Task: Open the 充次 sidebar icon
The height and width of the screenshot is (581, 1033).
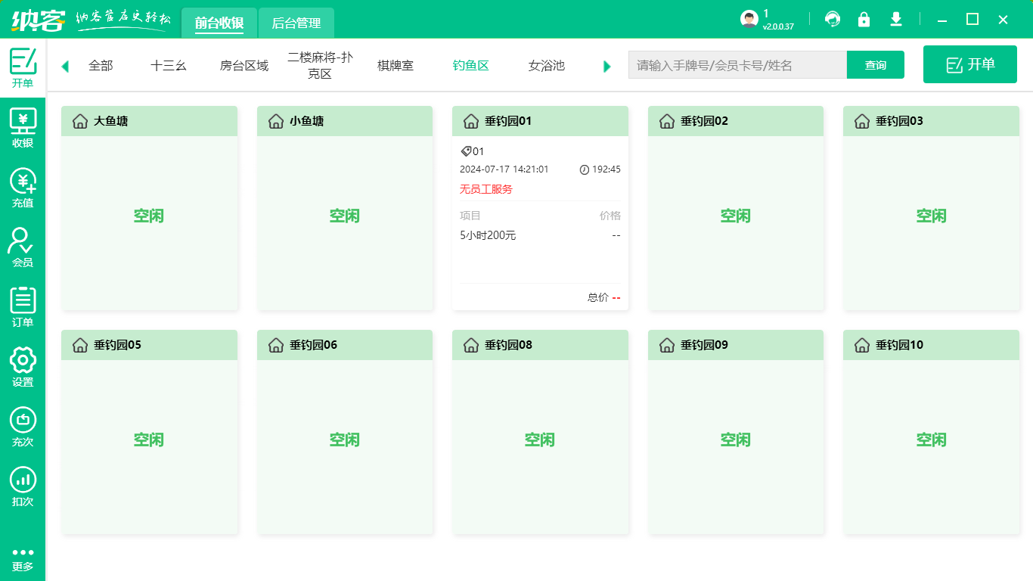Action: click(23, 426)
